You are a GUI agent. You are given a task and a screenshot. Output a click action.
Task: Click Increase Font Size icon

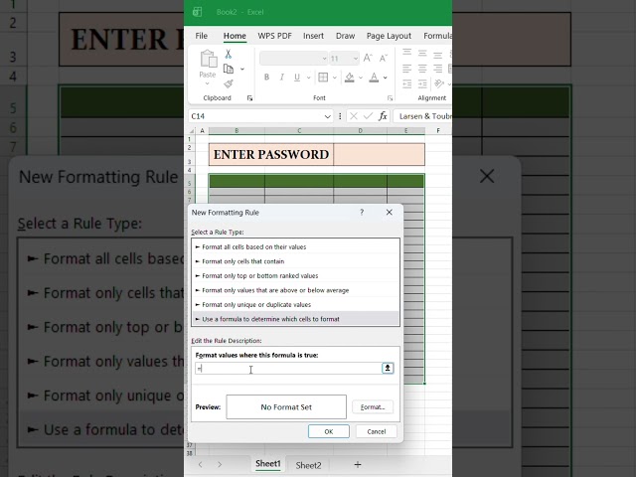[368, 58]
